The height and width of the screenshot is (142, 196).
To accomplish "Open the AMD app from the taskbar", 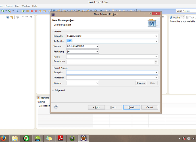I will tap(72, 138).
